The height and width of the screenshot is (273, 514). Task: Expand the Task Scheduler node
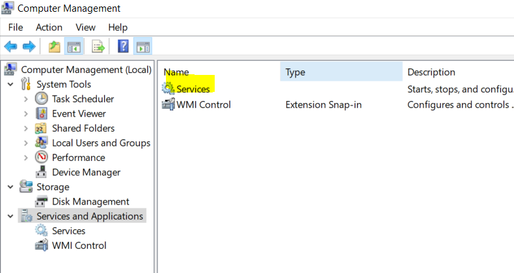click(x=25, y=99)
